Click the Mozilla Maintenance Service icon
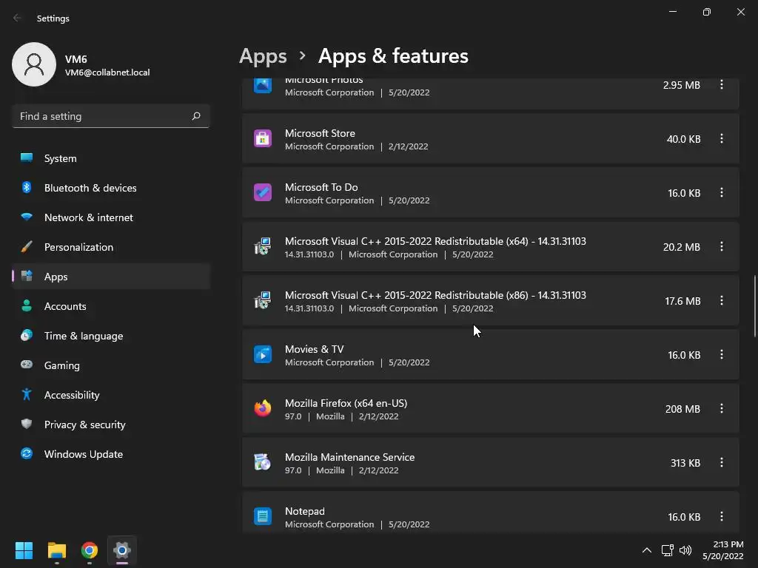 tap(263, 462)
